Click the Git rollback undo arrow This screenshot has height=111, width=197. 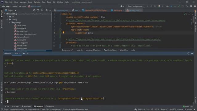tap(187, 6)
